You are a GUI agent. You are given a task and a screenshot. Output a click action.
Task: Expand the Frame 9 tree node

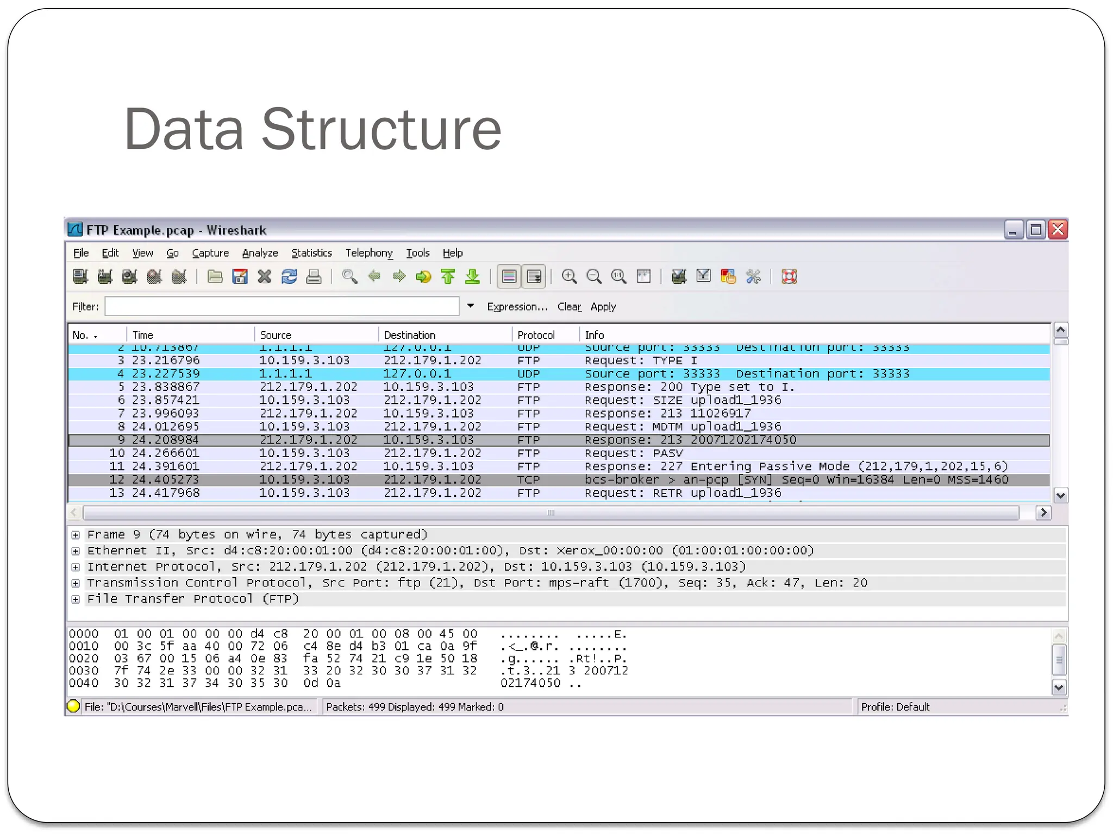click(76, 535)
